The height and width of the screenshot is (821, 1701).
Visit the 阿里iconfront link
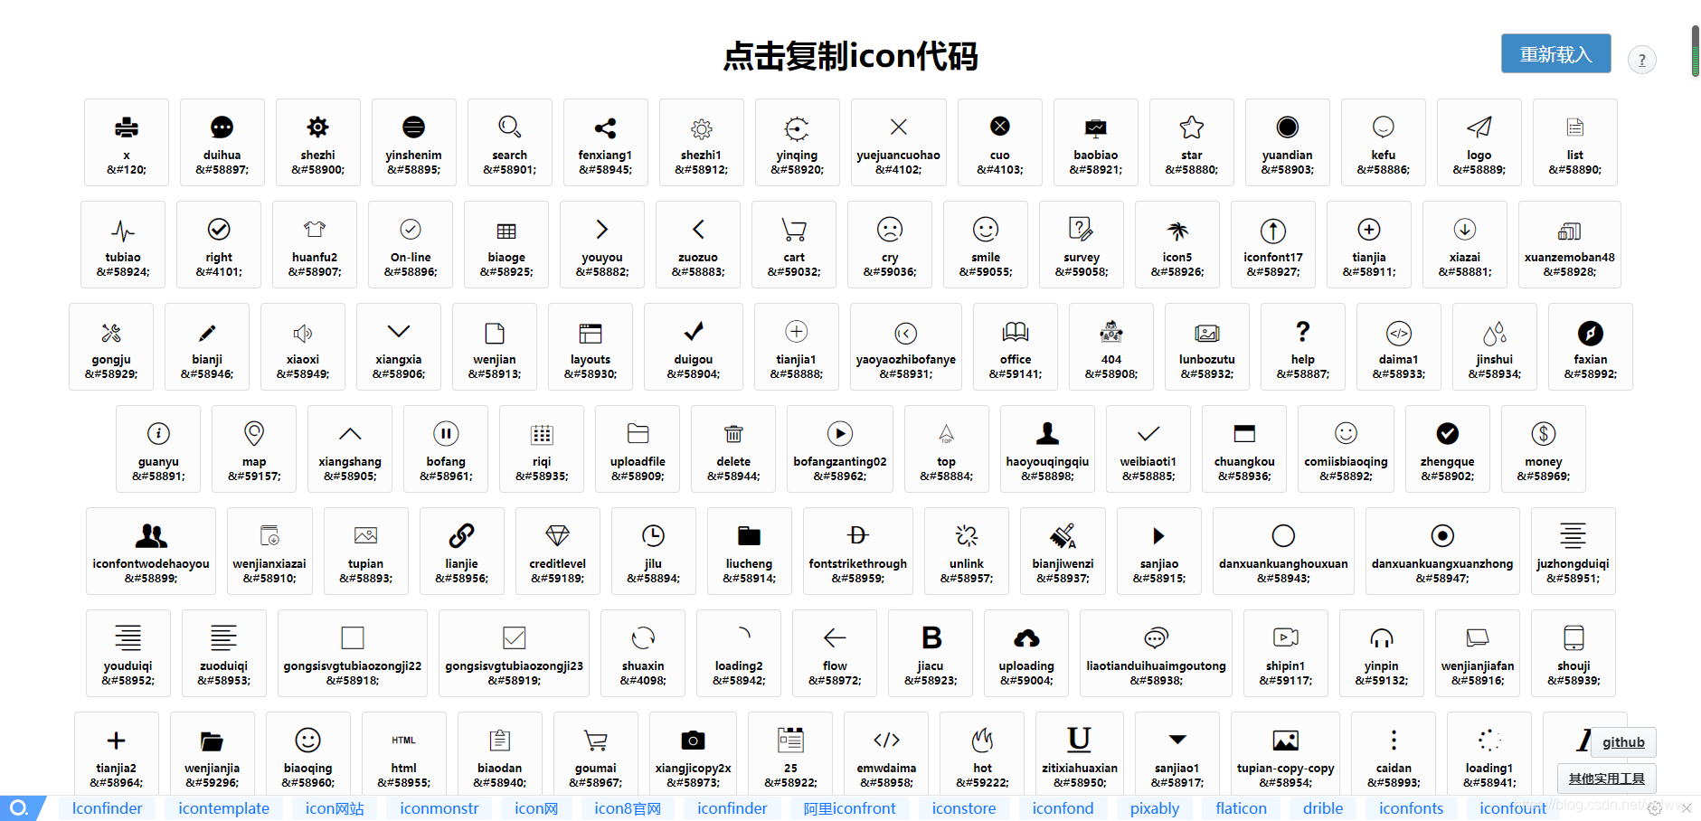coord(849,808)
